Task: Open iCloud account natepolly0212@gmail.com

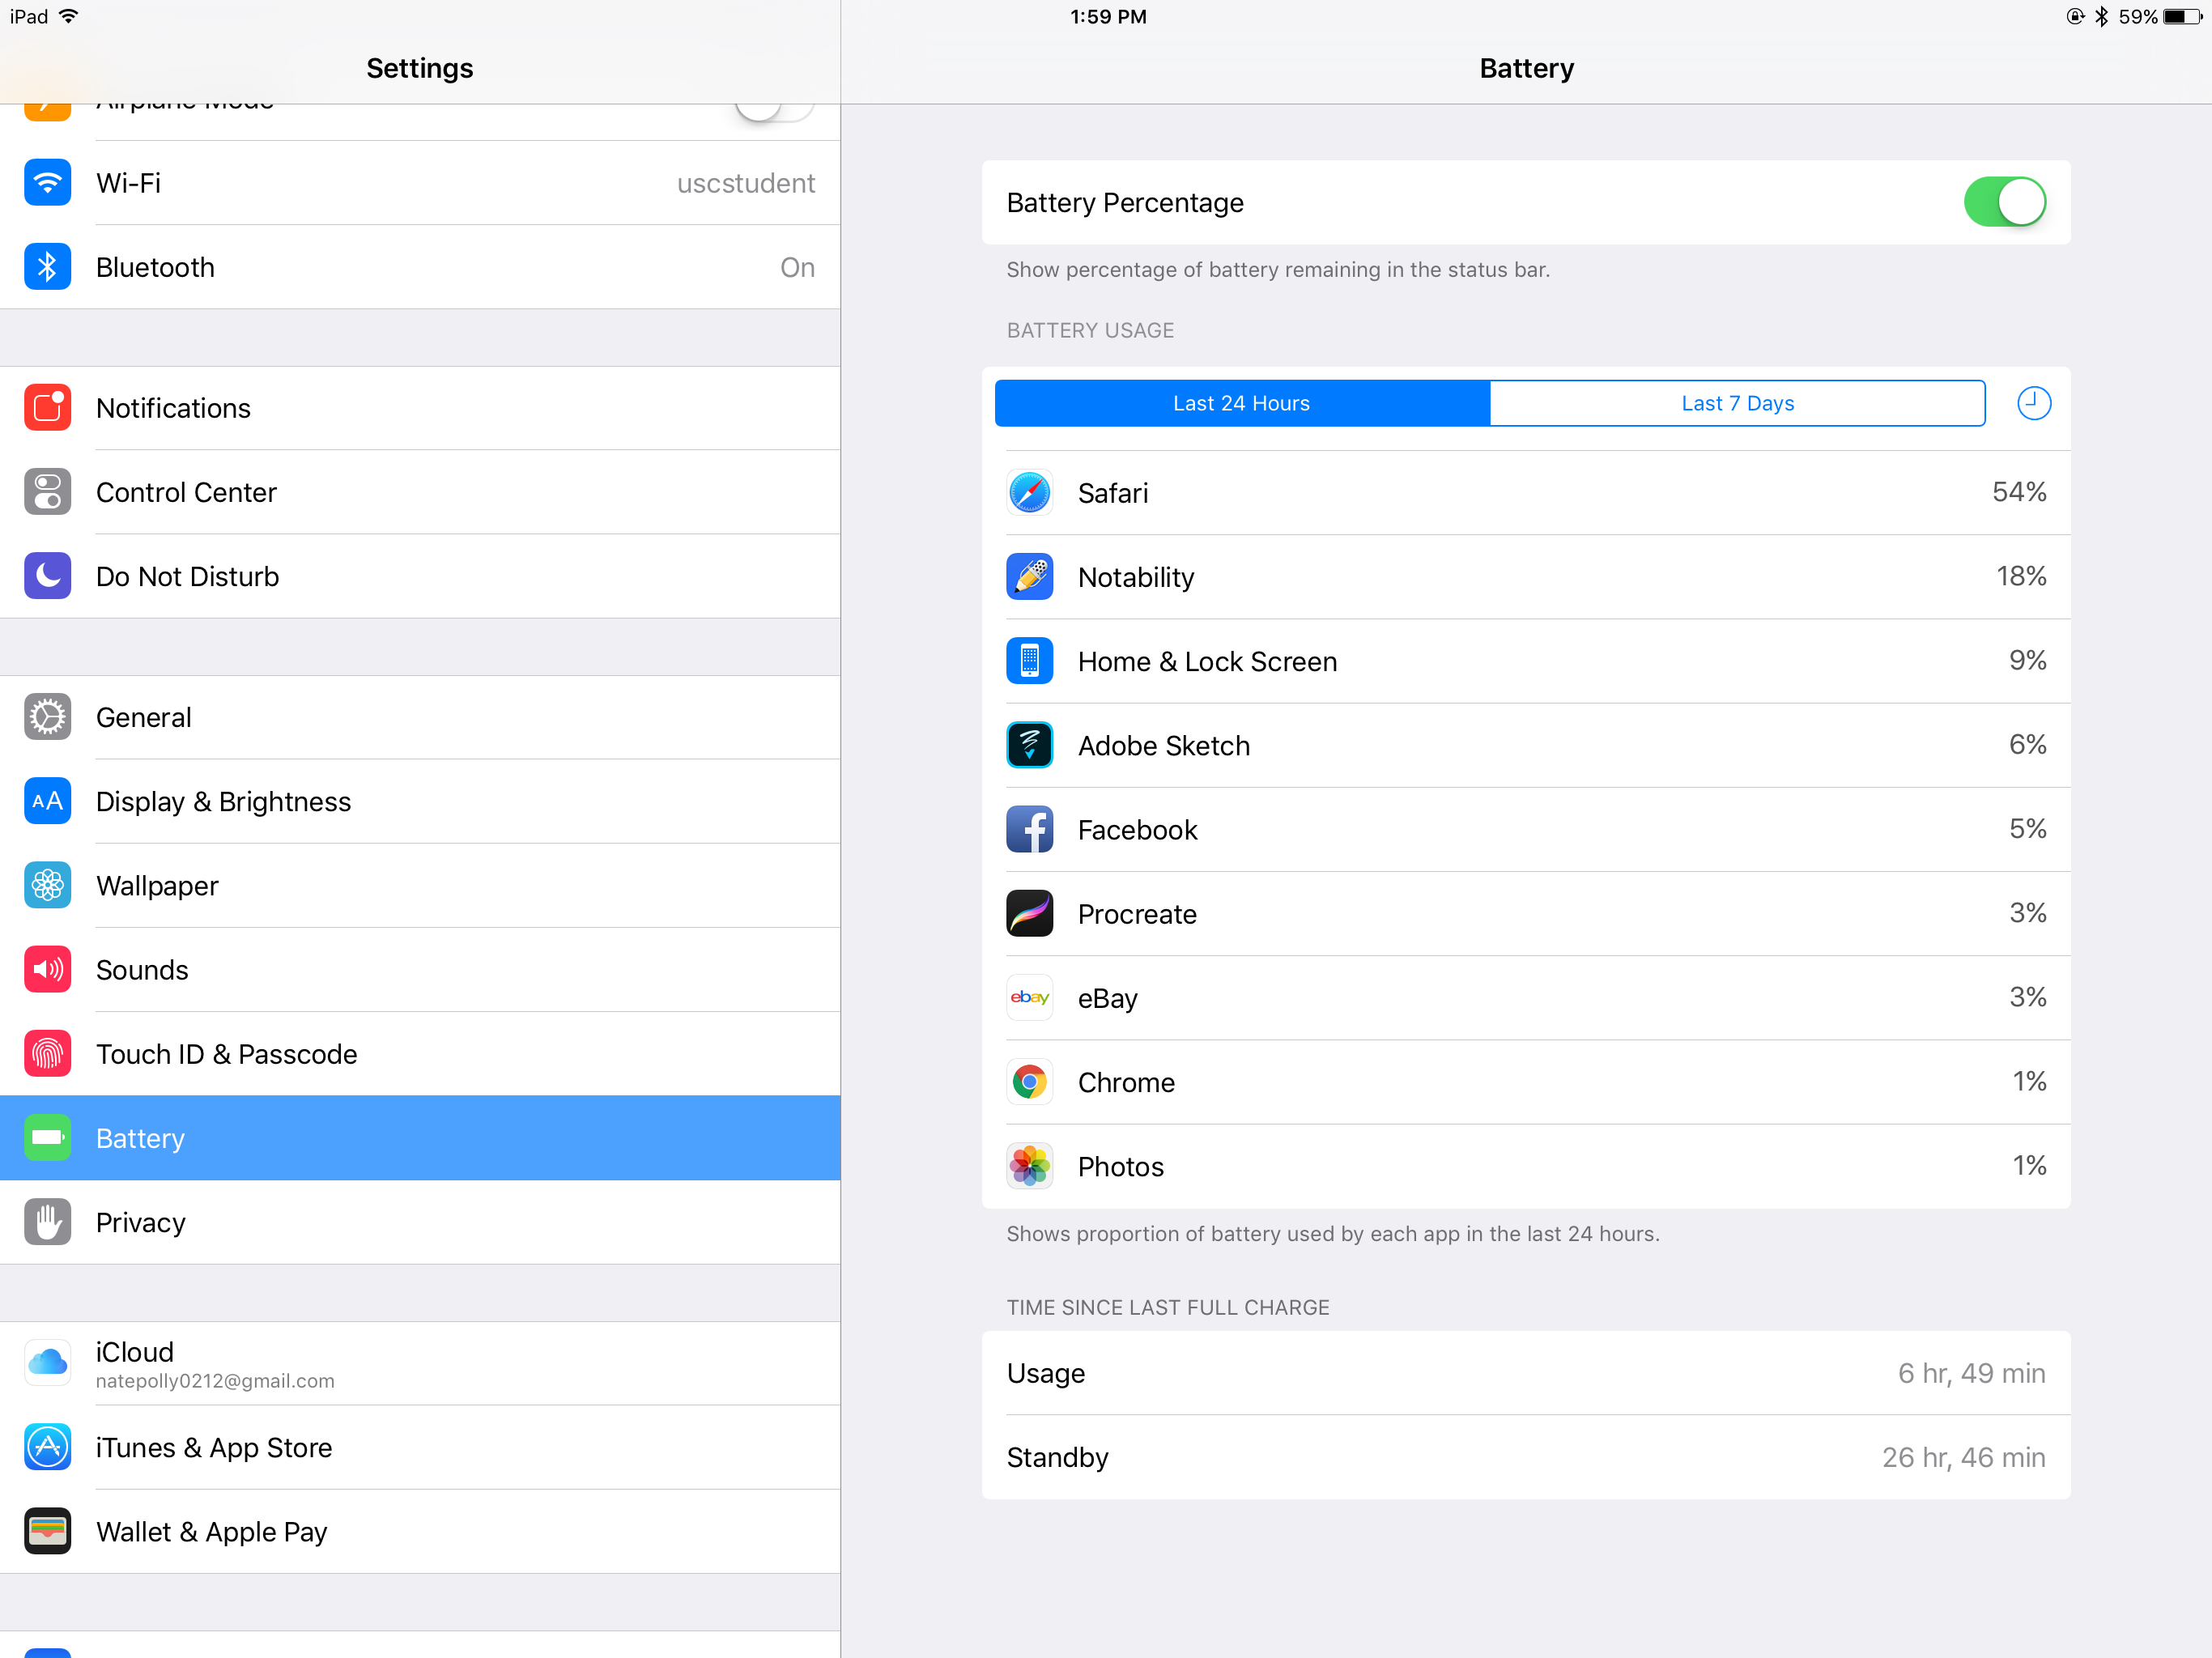Action: [420, 1363]
